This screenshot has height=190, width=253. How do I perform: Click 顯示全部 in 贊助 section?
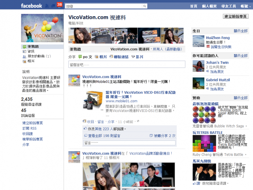[x=241, y=98]
